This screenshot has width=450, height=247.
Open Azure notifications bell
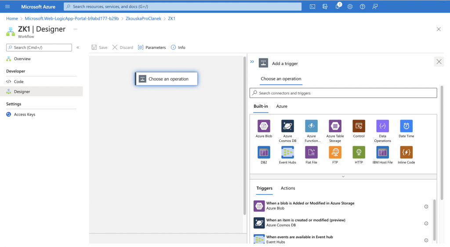click(x=337, y=7)
